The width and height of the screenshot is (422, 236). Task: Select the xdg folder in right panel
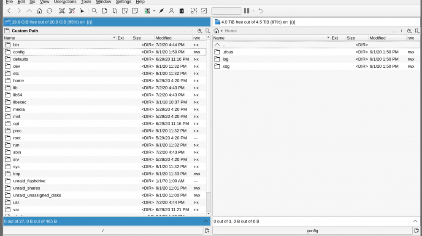[316, 66]
